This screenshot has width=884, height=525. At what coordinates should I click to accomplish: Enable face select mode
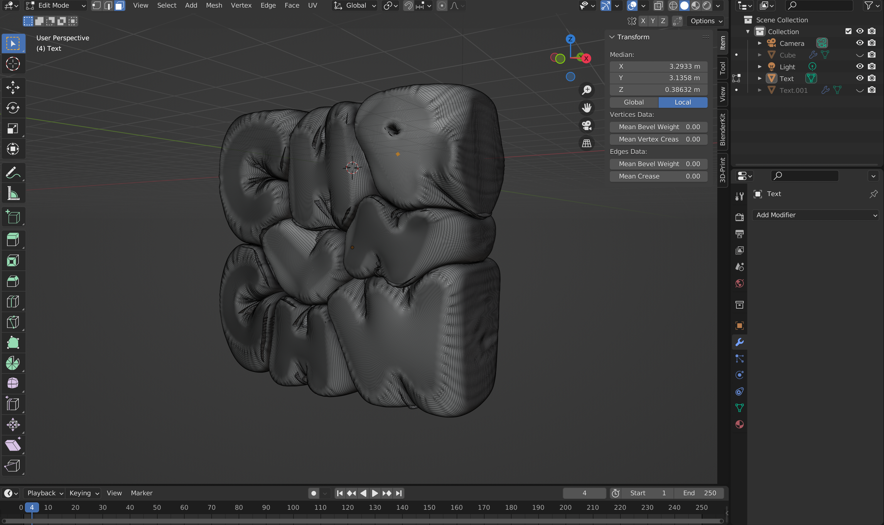(x=120, y=5)
